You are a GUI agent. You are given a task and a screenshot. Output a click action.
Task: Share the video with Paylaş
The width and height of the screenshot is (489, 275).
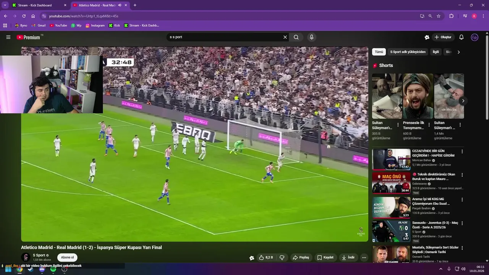301,257
